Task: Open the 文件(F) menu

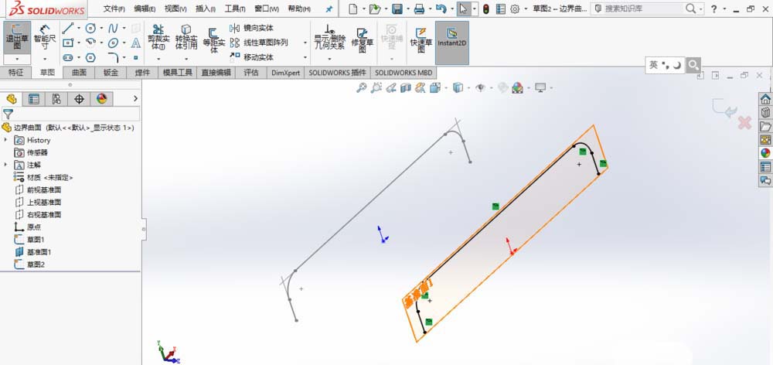Action: (114, 9)
